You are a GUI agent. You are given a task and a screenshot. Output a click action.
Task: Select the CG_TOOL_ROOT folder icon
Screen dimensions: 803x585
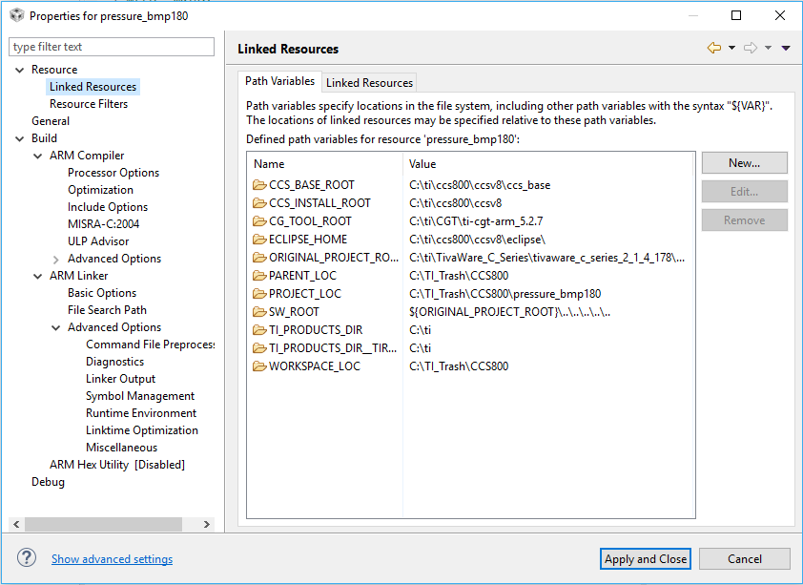258,221
